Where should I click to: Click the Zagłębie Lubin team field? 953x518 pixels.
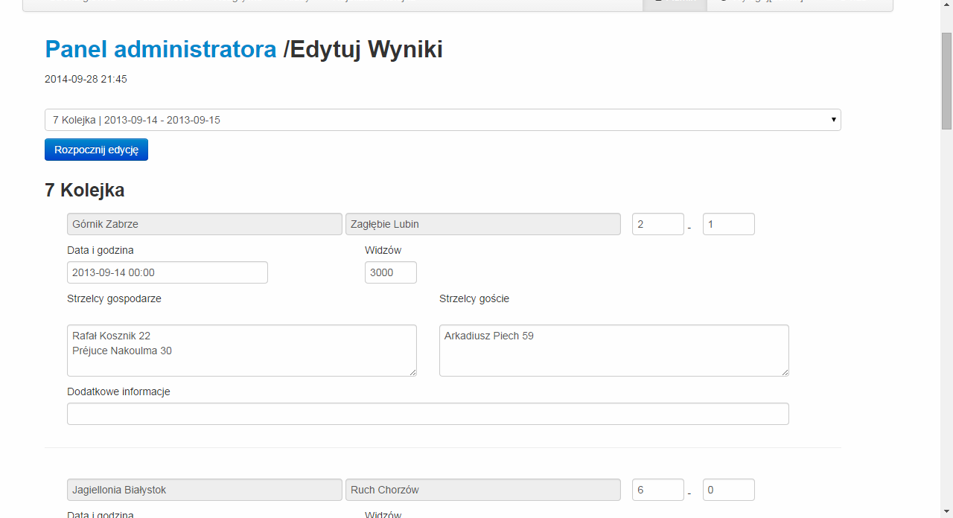[x=482, y=224]
